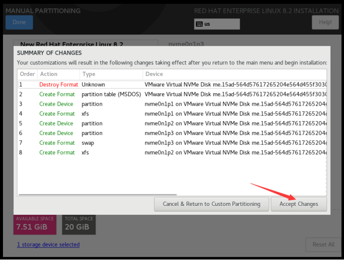
Task: Click the nvme0n1p1 device cell in row 3
Action: pyautogui.click(x=236, y=104)
